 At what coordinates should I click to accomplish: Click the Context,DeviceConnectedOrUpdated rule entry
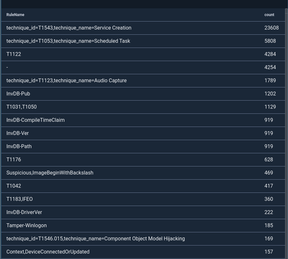point(48,252)
